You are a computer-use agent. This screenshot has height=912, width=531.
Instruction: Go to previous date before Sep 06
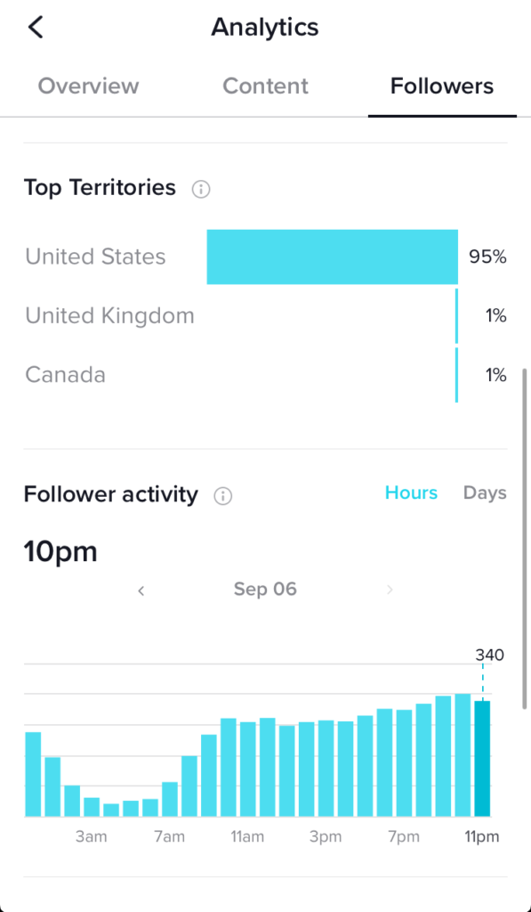(x=141, y=591)
